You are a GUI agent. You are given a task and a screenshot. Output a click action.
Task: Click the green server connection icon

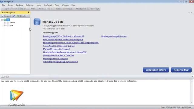click(5, 20)
